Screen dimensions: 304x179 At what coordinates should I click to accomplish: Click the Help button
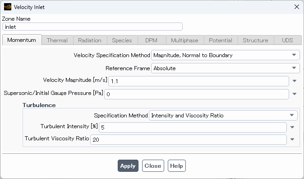(177, 166)
